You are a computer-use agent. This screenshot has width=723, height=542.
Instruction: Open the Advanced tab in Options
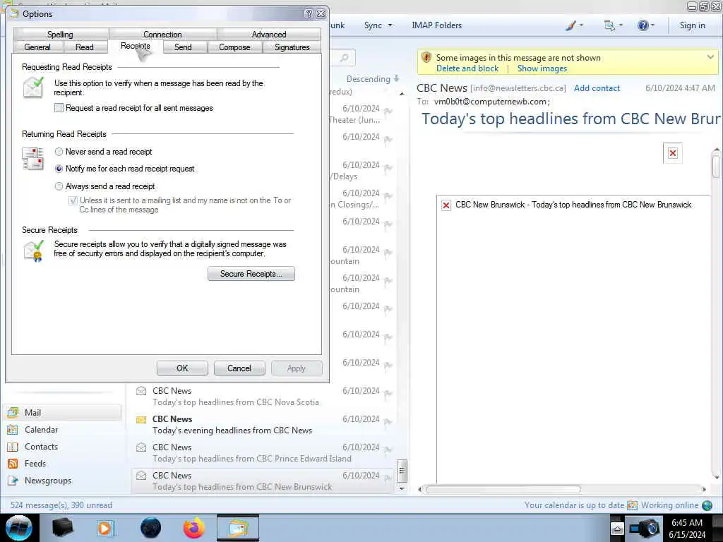click(x=269, y=34)
